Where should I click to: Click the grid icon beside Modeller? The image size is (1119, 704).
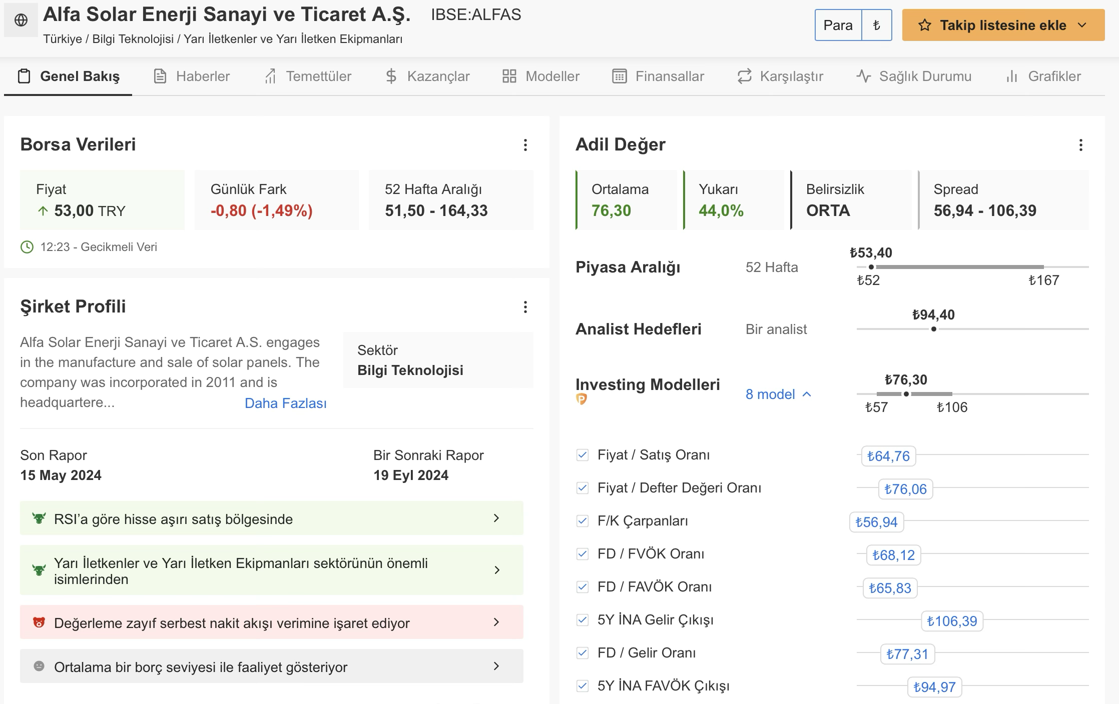[x=509, y=76]
